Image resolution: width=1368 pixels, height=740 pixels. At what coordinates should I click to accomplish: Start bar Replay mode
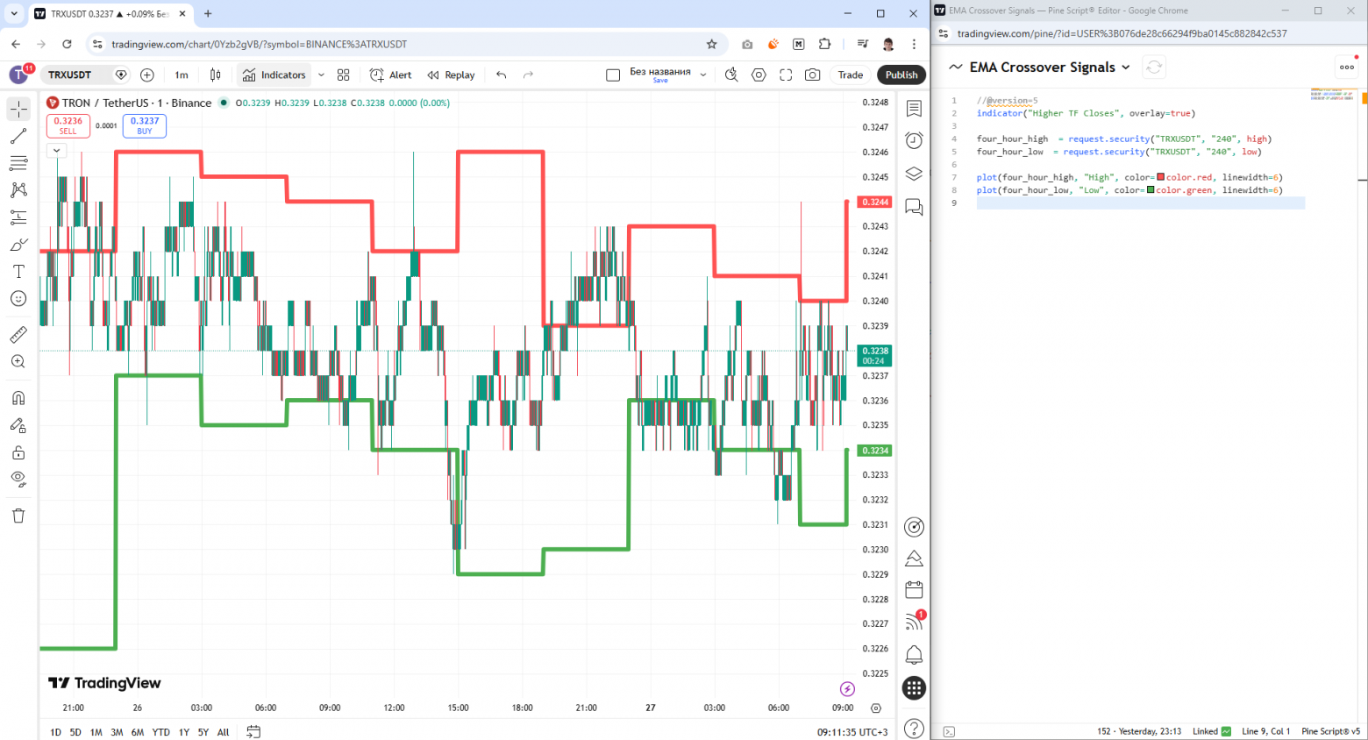pyautogui.click(x=452, y=75)
